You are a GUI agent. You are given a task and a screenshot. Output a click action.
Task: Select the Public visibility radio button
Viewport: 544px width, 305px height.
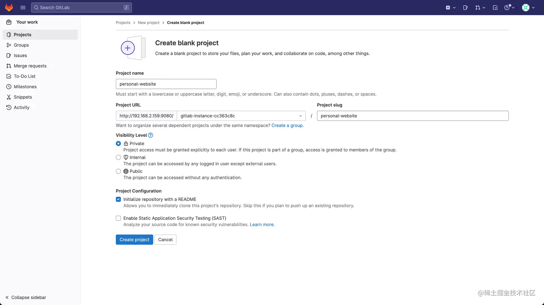[118, 171]
